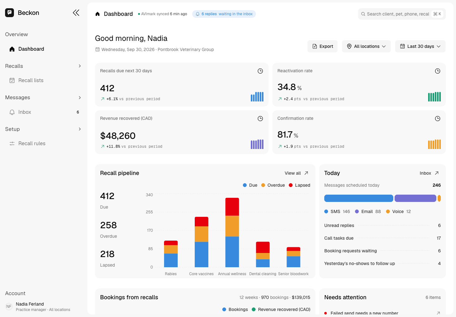Click the Recall lists calendar icon
456x317 pixels.
point(12,81)
